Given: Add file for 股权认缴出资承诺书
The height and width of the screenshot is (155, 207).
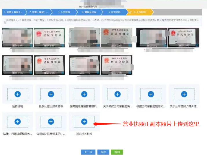Looking at the screenshot, I should (51, 94).
